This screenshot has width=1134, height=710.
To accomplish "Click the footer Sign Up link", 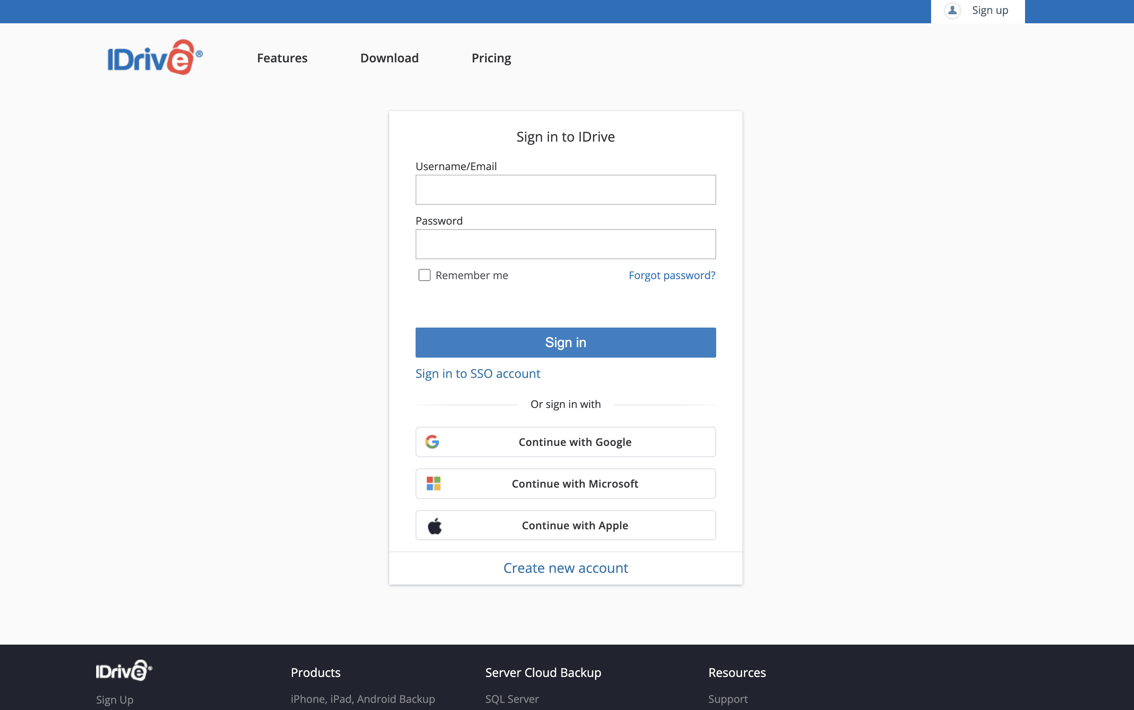I will [115, 699].
